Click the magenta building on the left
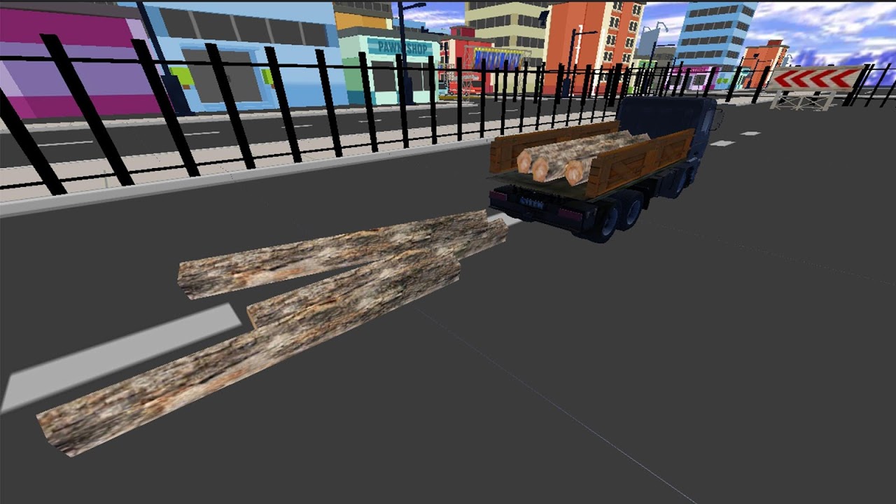 73,62
